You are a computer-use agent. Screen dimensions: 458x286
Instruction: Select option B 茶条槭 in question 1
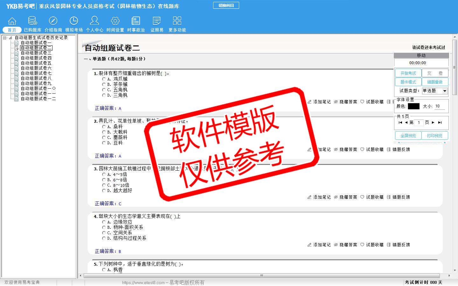(x=104, y=84)
